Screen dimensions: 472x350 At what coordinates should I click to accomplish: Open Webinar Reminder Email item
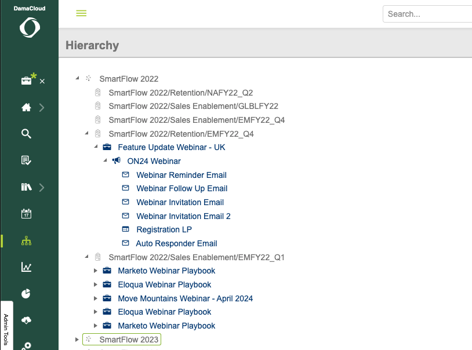[181, 175]
